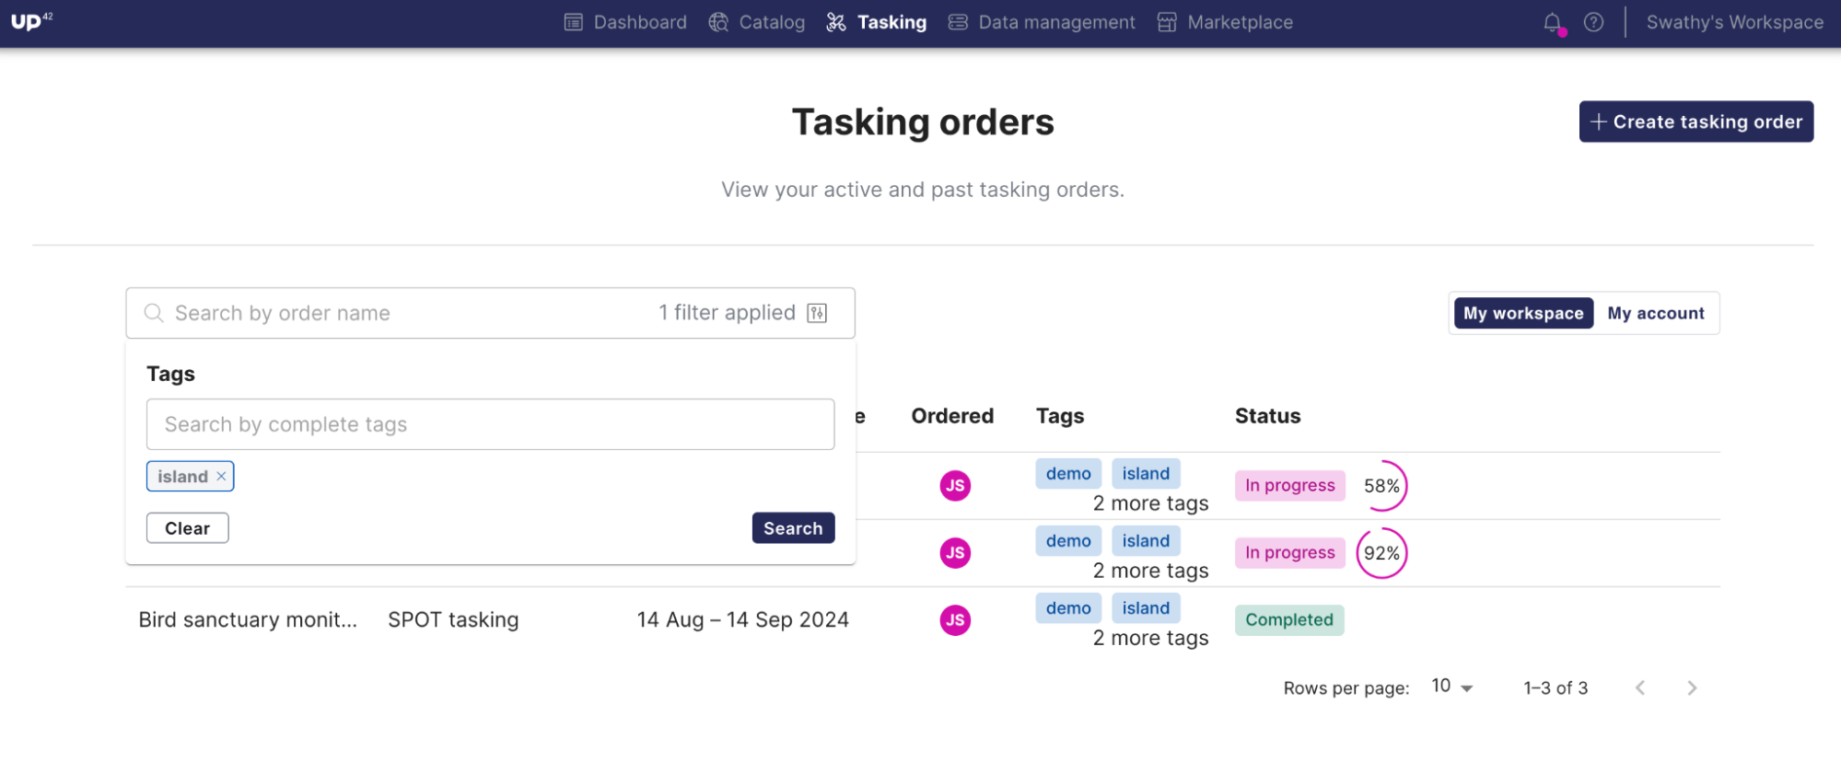
Task: Remove the island tag filter
Action: coord(221,476)
